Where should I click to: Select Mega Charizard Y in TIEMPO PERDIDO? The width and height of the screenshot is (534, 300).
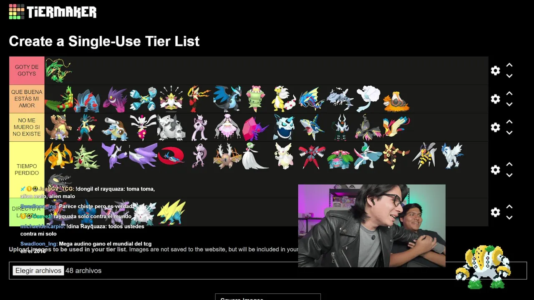tap(58, 156)
